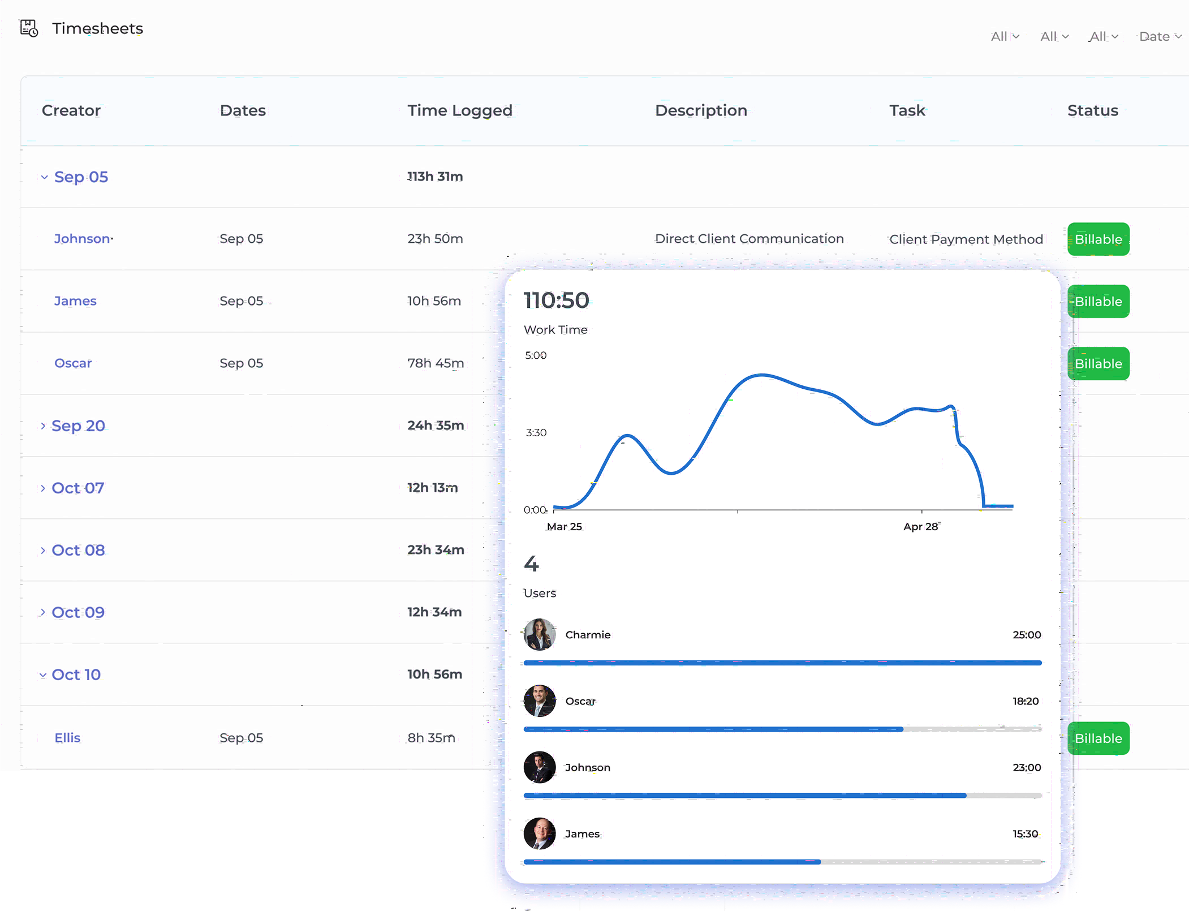Open Johnson's creator profile link

click(x=81, y=238)
